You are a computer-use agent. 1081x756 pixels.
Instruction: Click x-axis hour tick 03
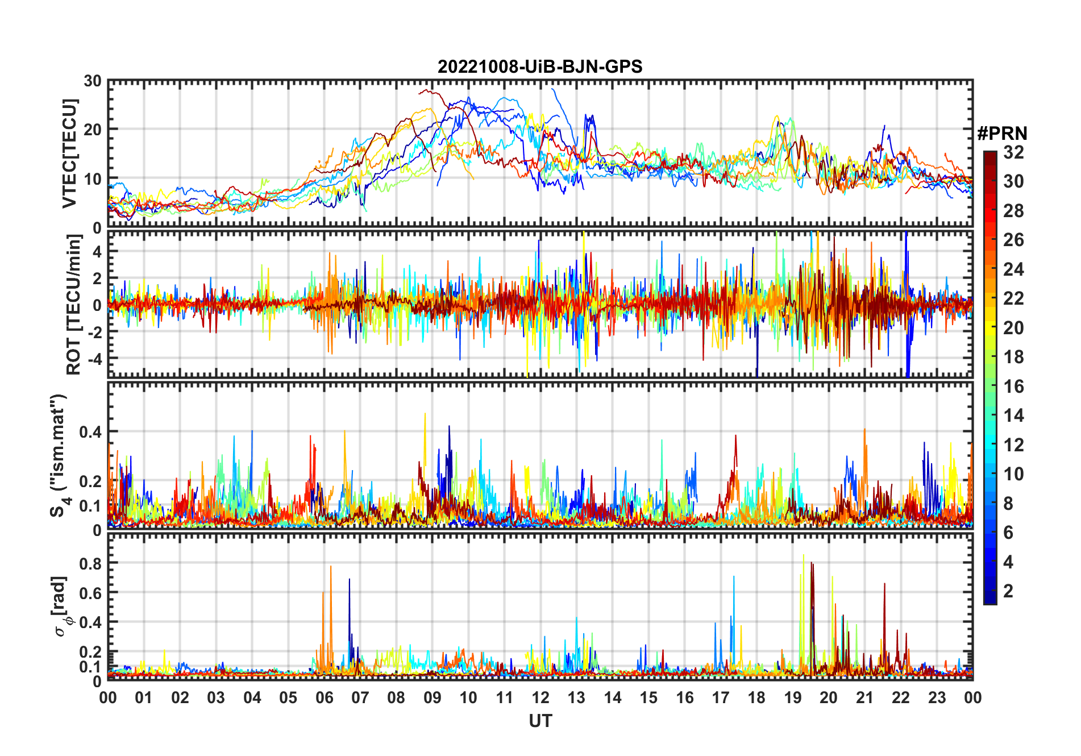(216, 698)
